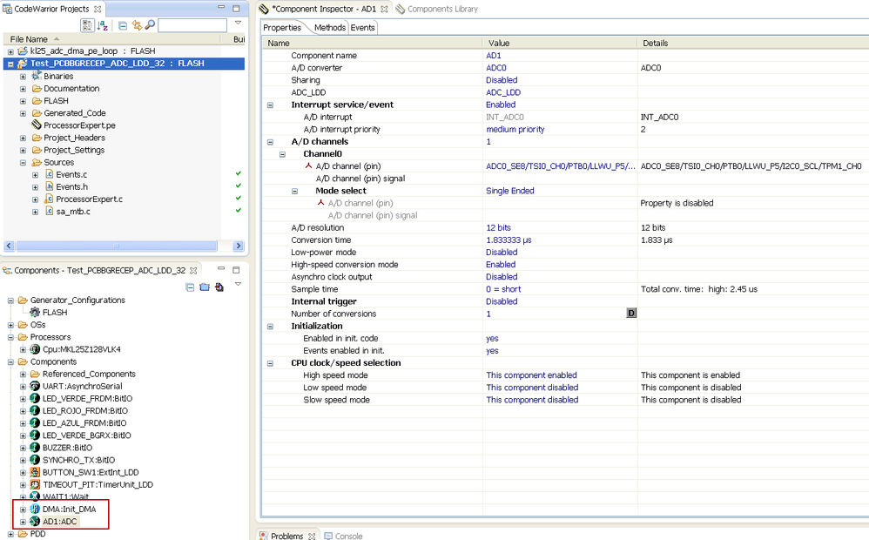Toggle Asynchro clock output 'Disabled' value

(502, 277)
